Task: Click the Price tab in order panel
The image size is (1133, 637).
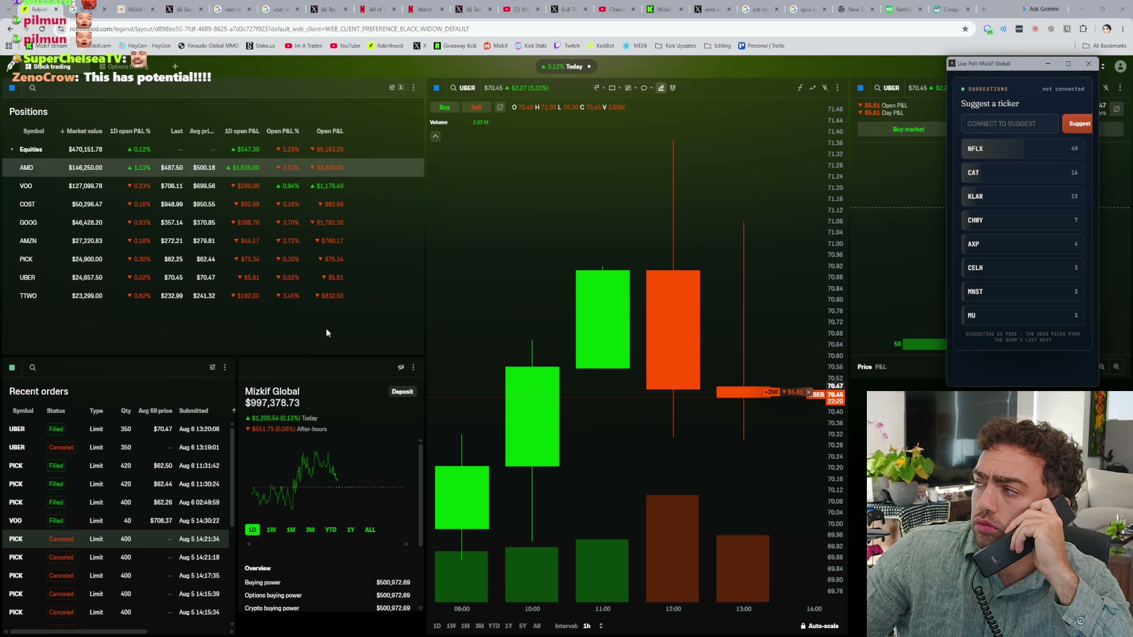Action: point(865,367)
